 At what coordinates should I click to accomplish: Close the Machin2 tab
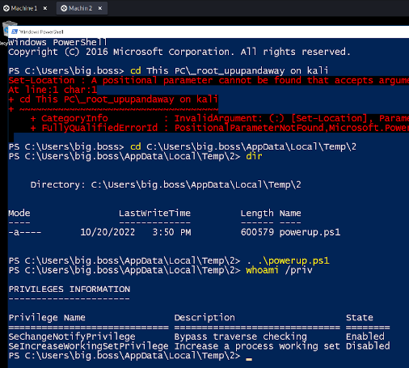click(100, 8)
